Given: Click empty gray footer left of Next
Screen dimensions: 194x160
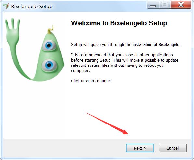Looking at the screenshot, I should (x=62, y=148).
